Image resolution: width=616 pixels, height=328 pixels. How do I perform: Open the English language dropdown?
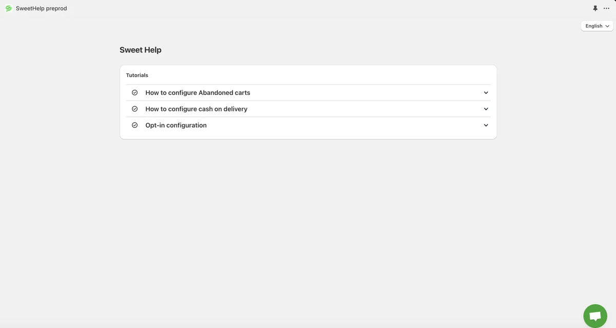click(x=597, y=26)
